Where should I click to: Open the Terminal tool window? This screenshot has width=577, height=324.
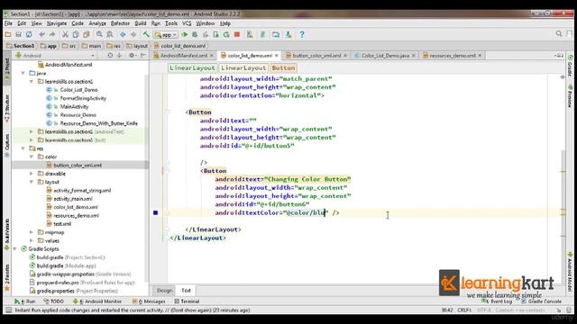[187, 301]
